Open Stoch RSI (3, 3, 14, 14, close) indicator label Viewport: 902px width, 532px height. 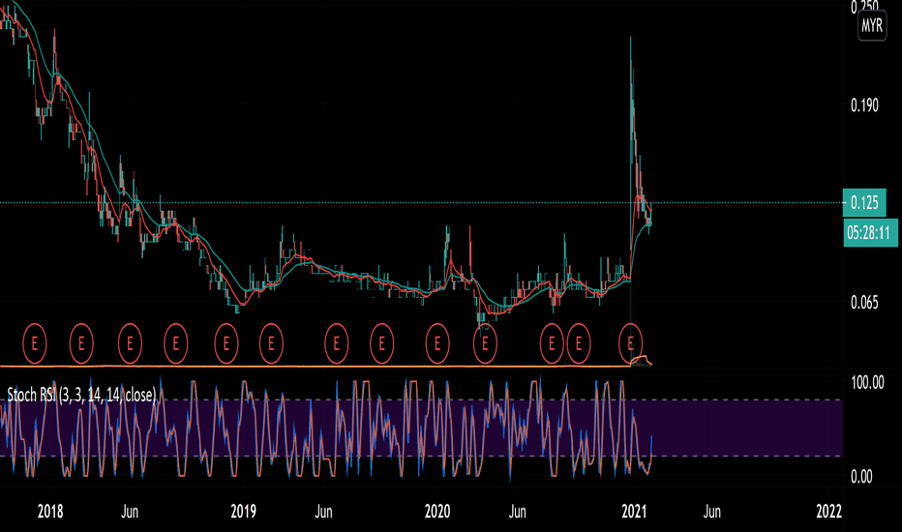[x=81, y=395]
